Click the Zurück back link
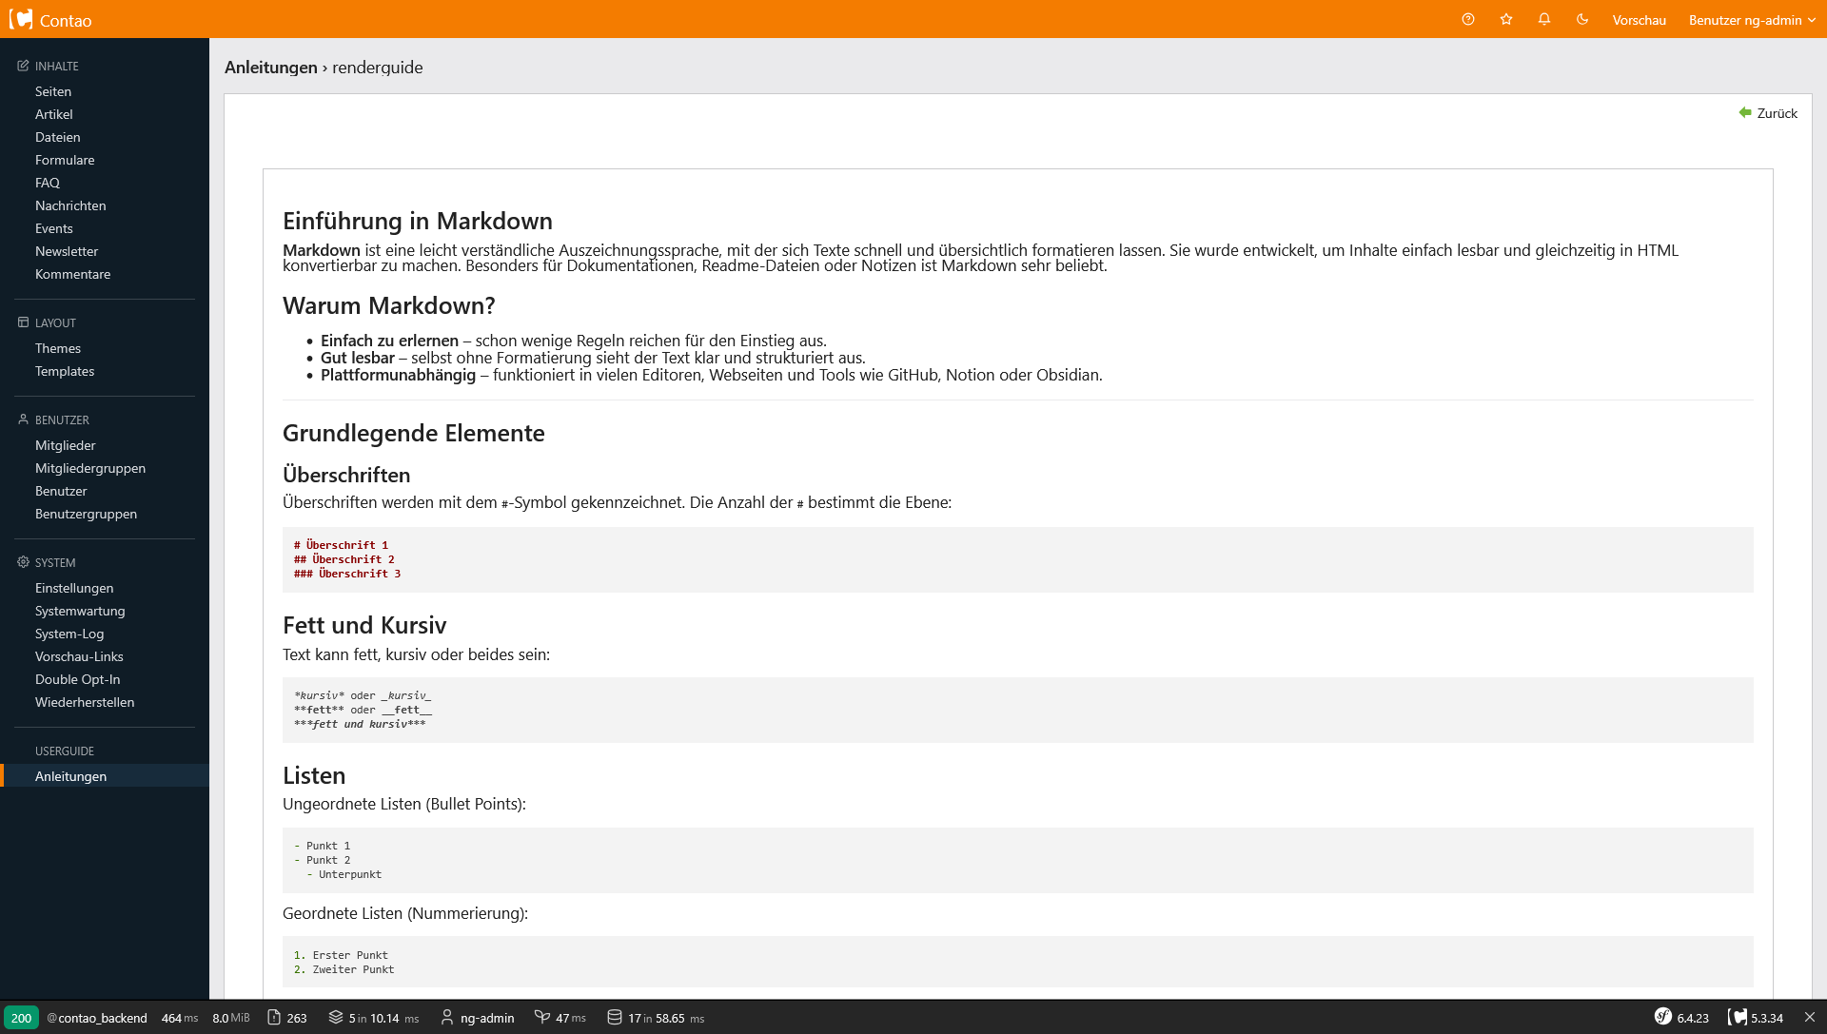The width and height of the screenshot is (1827, 1034). click(x=1768, y=113)
